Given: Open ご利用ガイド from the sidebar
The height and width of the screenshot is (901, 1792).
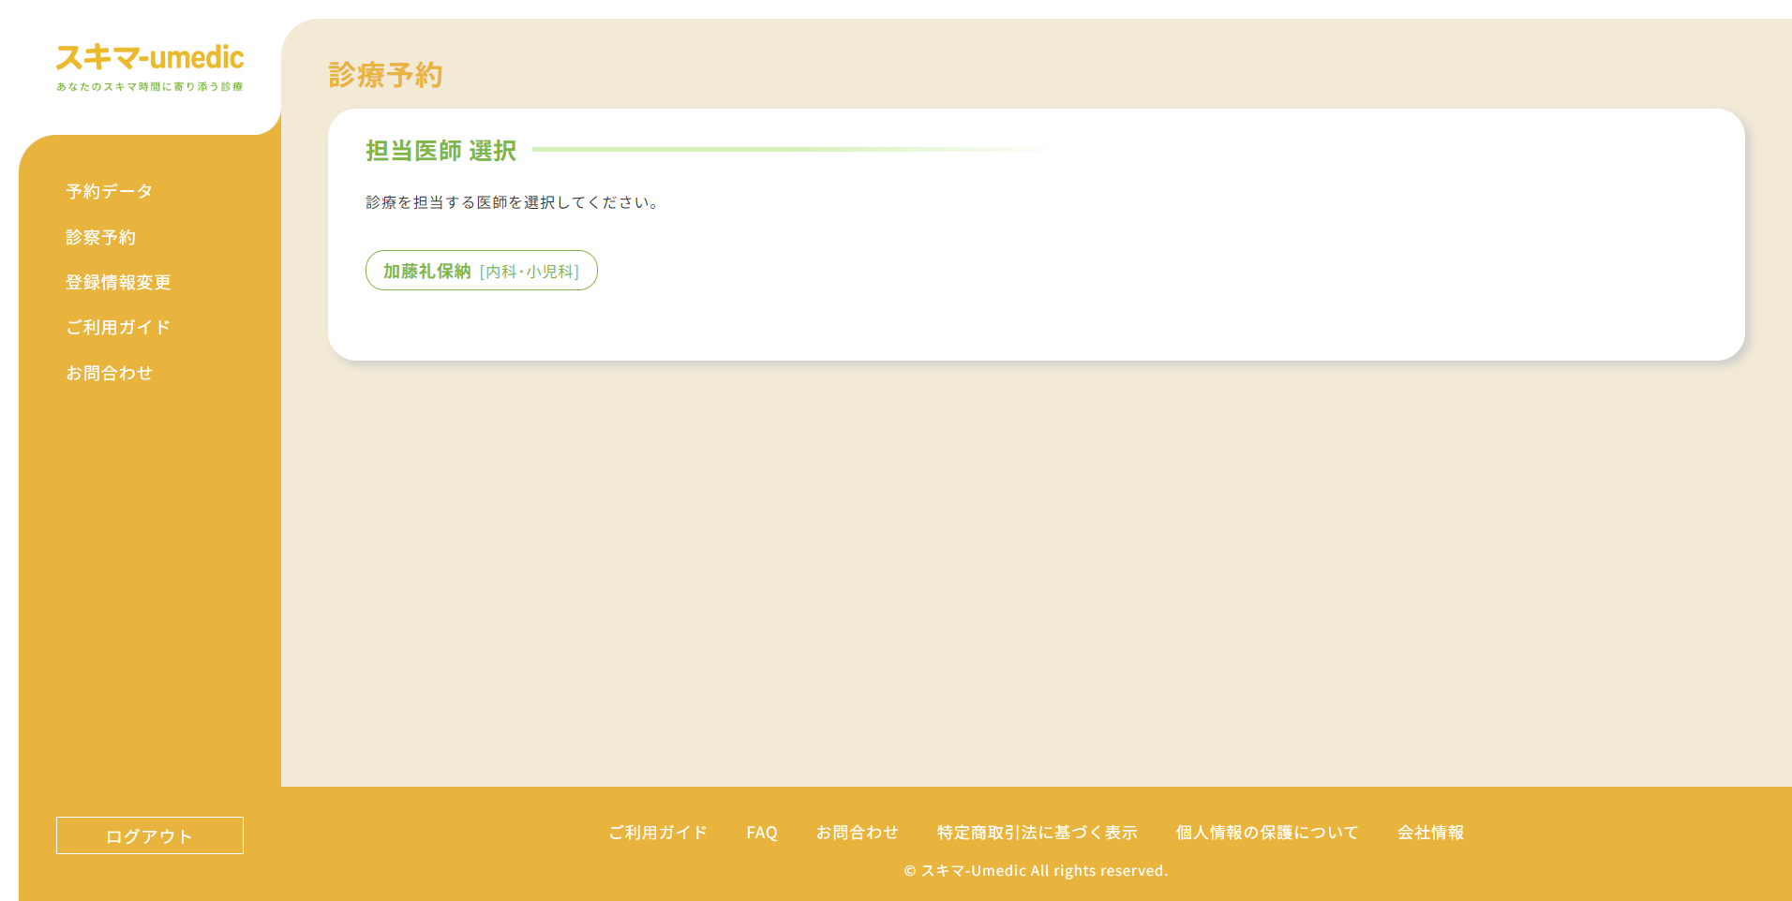Looking at the screenshot, I should [117, 327].
